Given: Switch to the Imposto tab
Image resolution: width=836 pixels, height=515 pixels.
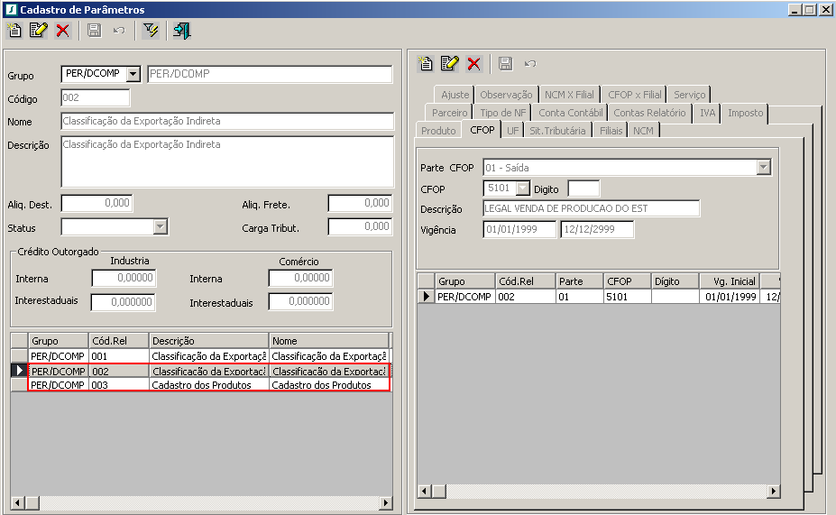Looking at the screenshot, I should (745, 113).
